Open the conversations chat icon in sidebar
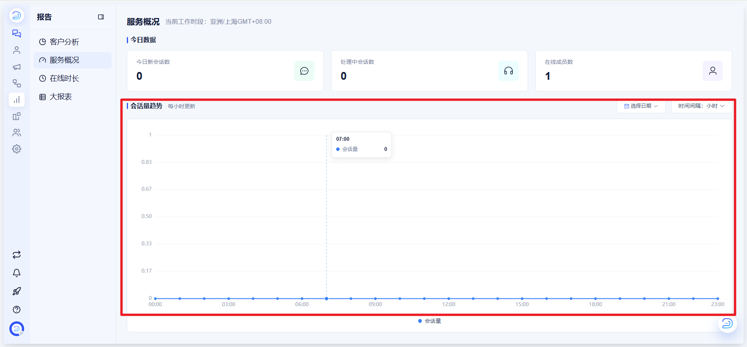 pyautogui.click(x=16, y=33)
